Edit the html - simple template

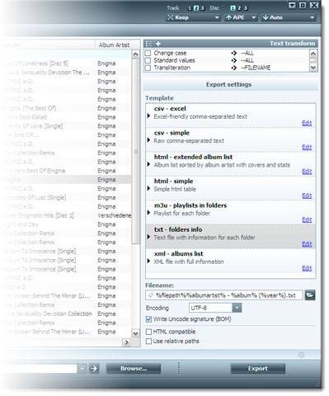(307, 196)
